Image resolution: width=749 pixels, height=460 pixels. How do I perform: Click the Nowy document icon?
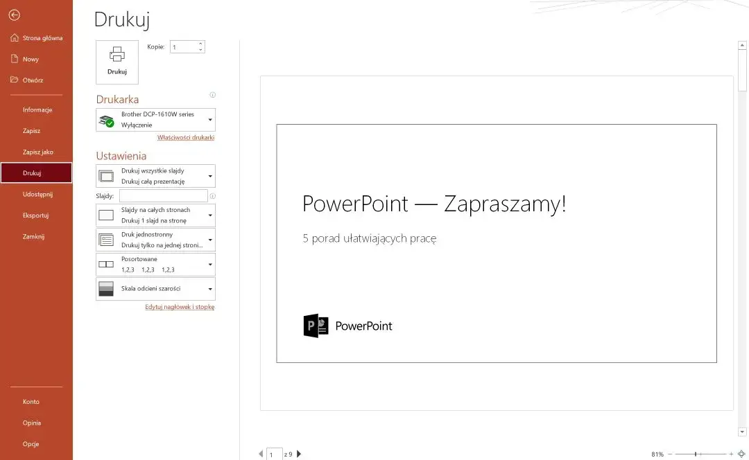pos(15,59)
